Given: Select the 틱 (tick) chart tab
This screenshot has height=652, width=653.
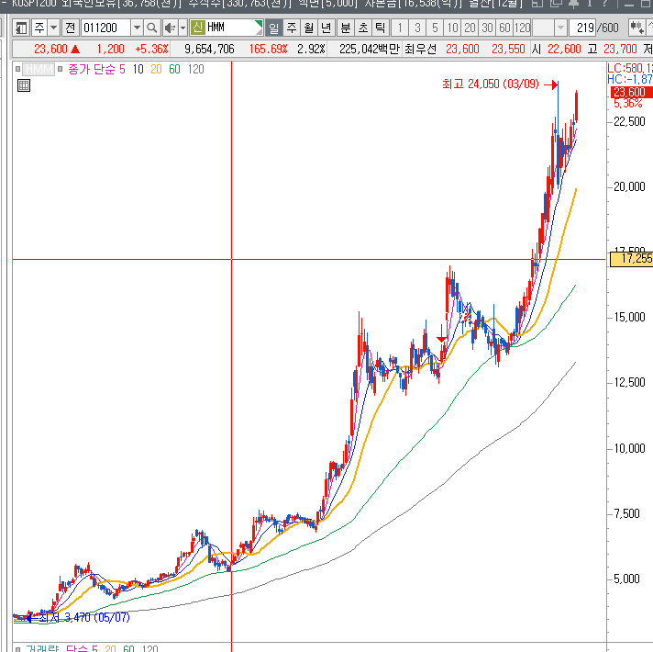Looking at the screenshot, I should (x=381, y=28).
